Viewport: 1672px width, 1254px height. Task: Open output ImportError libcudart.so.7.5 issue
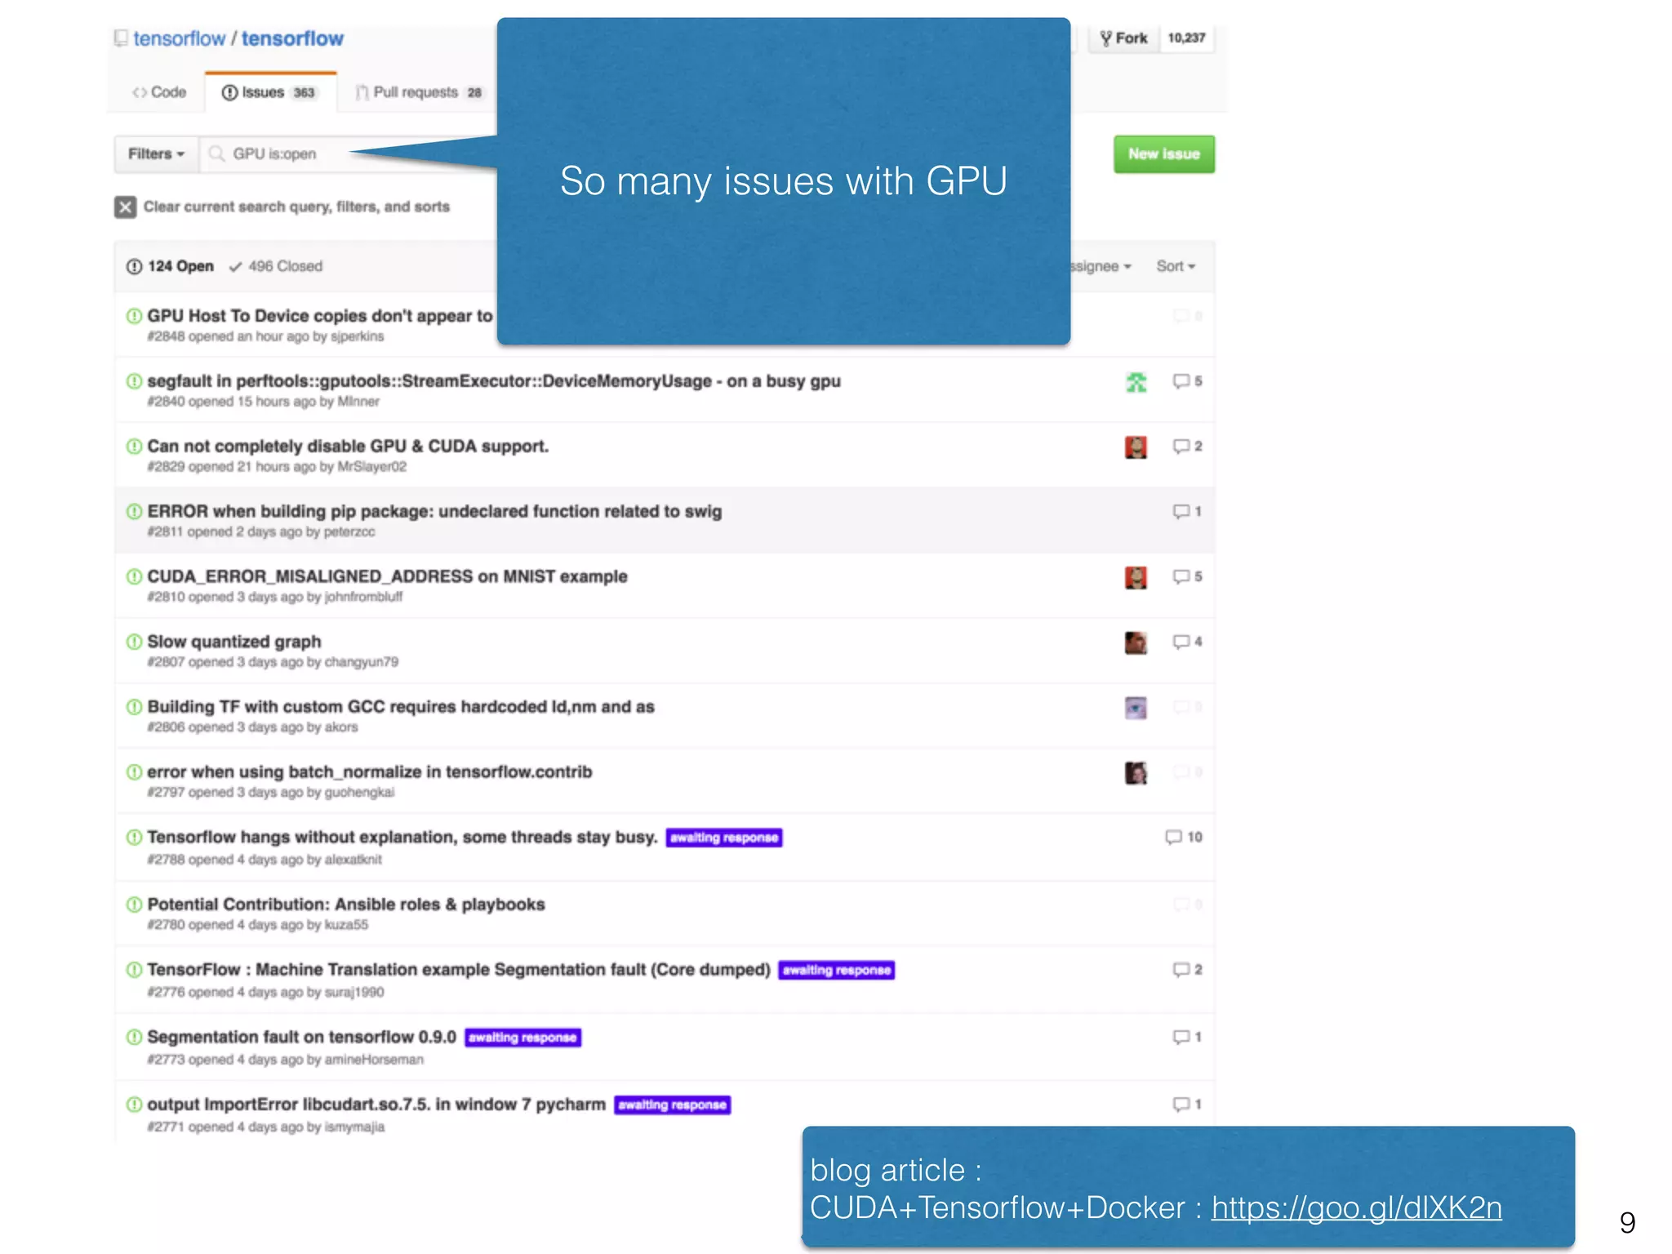click(x=376, y=1105)
